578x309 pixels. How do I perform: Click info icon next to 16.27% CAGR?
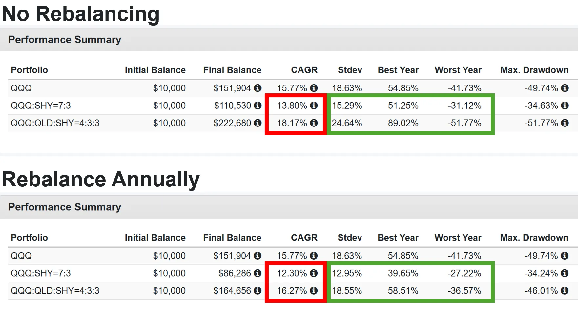pyautogui.click(x=314, y=290)
